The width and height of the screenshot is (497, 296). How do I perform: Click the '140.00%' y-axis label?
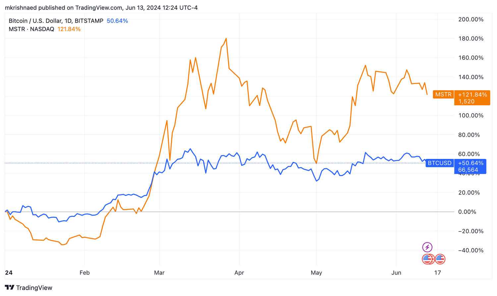(x=471, y=77)
